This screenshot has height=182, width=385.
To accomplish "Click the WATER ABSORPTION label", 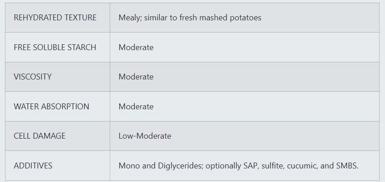I will point(51,107).
